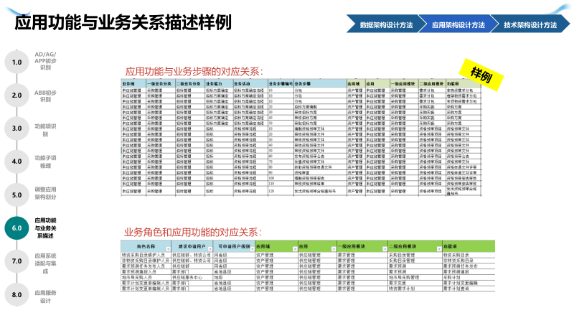The width and height of the screenshot is (574, 323).
Task: Open the 角色名称 column filter dropdown
Action: pyautogui.click(x=168, y=249)
